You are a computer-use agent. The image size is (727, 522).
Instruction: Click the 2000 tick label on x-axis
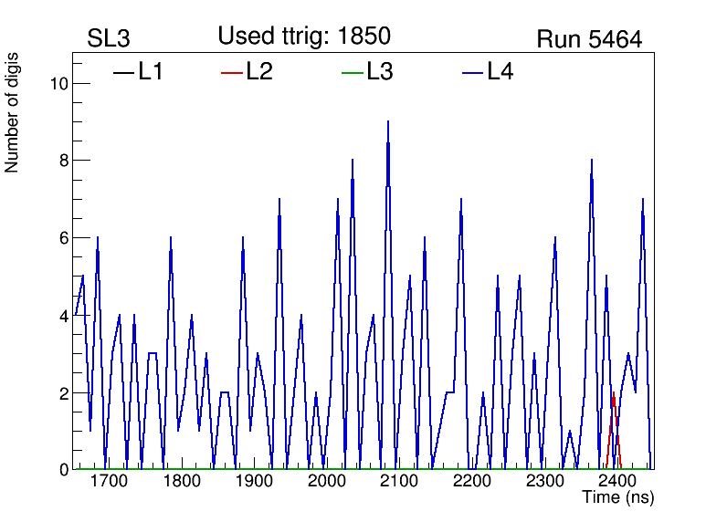(x=326, y=482)
